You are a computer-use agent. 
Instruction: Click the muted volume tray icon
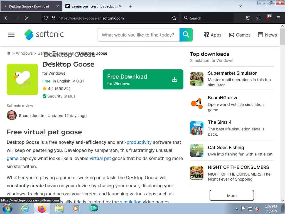click(x=257, y=209)
